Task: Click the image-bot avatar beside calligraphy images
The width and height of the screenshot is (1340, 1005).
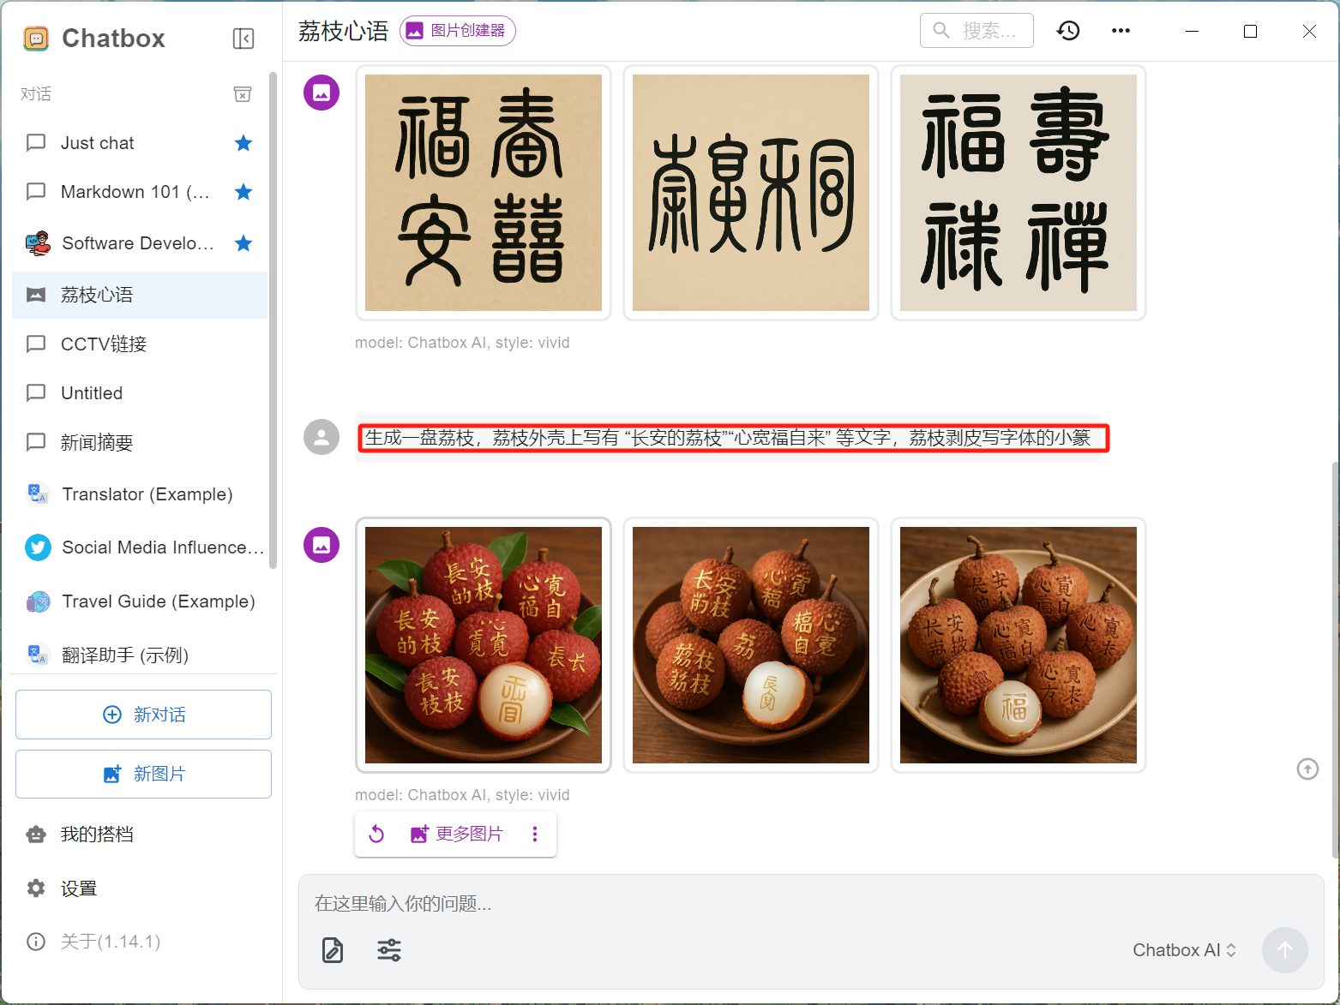Action: (x=321, y=93)
